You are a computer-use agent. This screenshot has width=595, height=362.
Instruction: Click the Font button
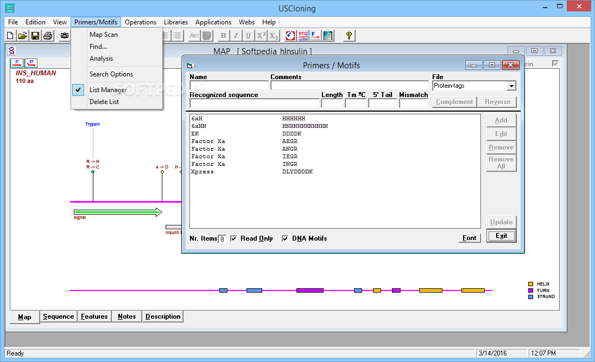pos(470,238)
